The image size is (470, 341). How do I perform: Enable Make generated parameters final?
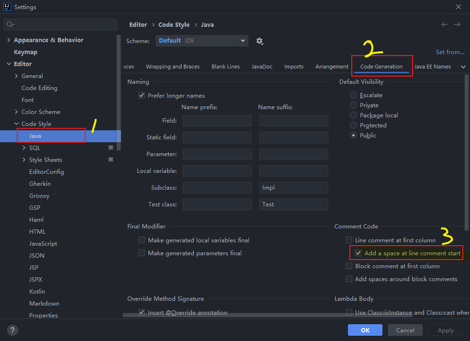142,253
